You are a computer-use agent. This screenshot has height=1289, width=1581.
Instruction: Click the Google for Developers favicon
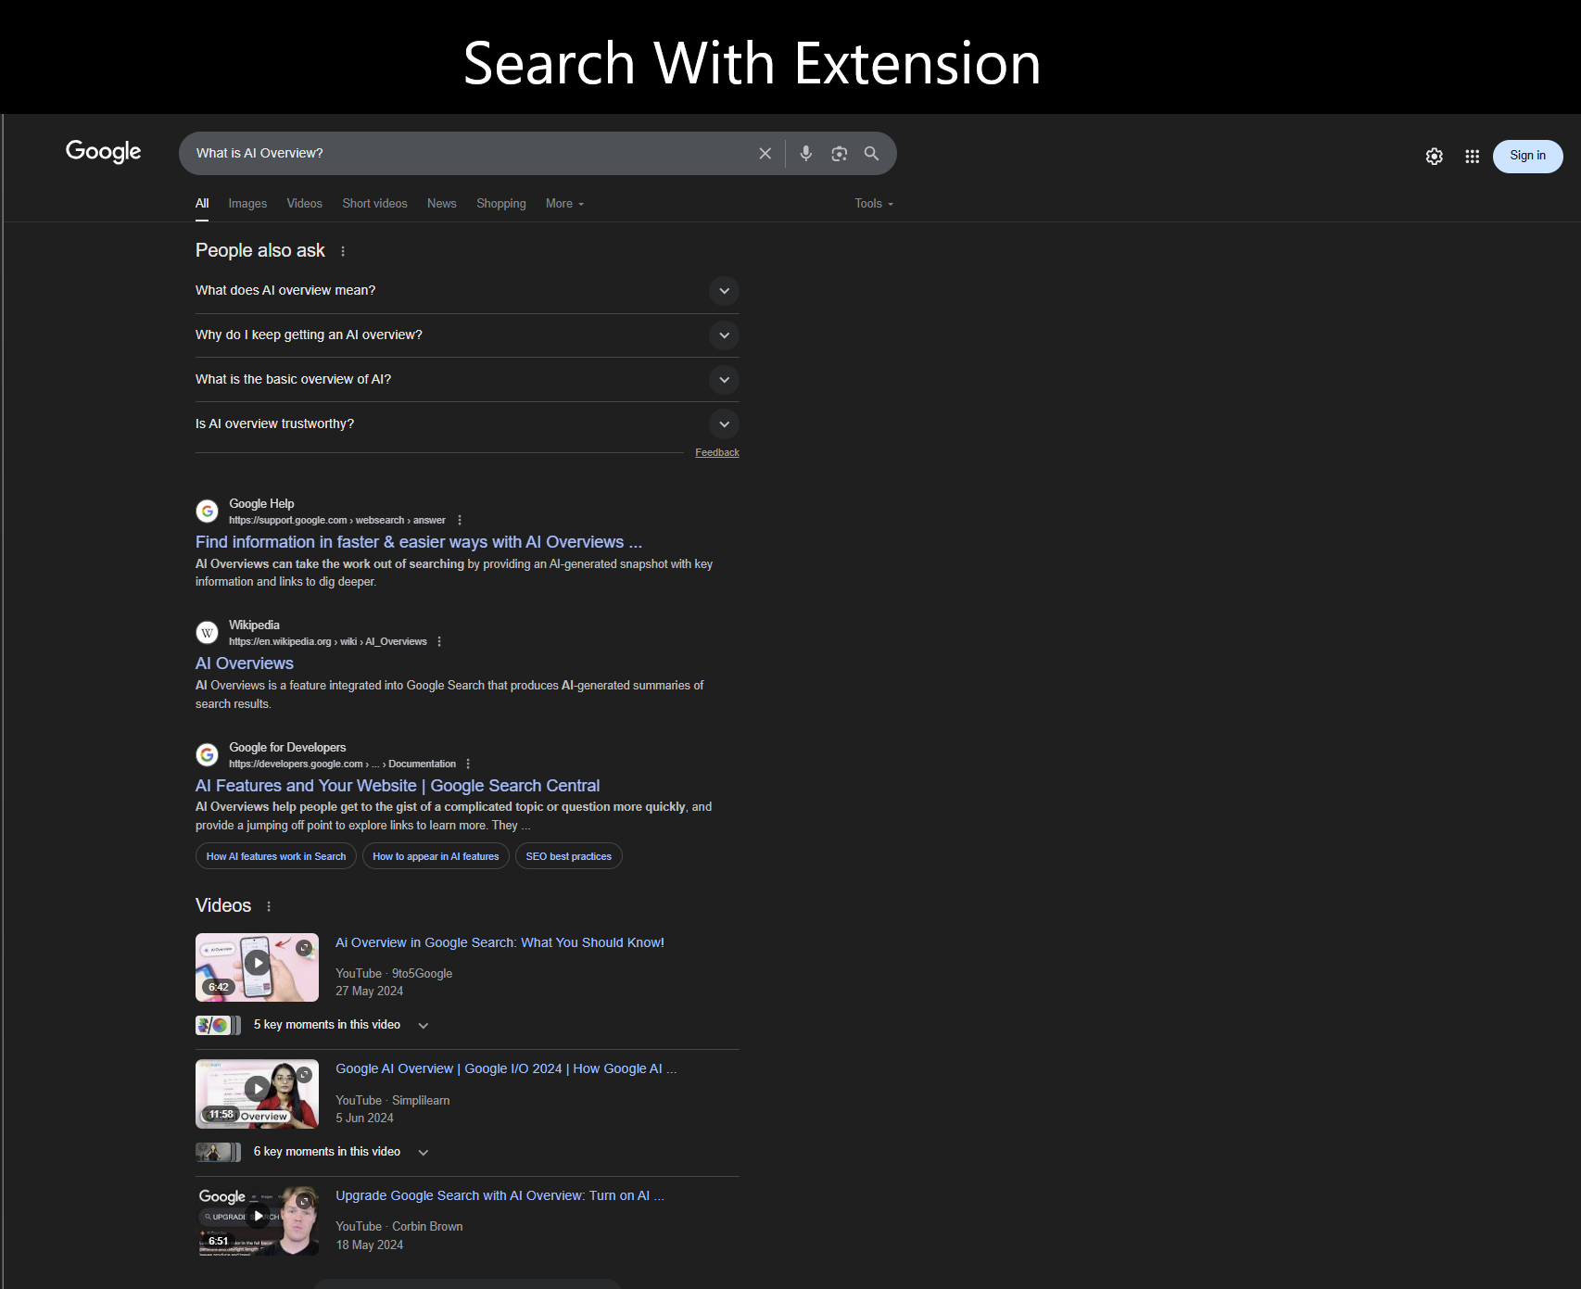(x=208, y=754)
